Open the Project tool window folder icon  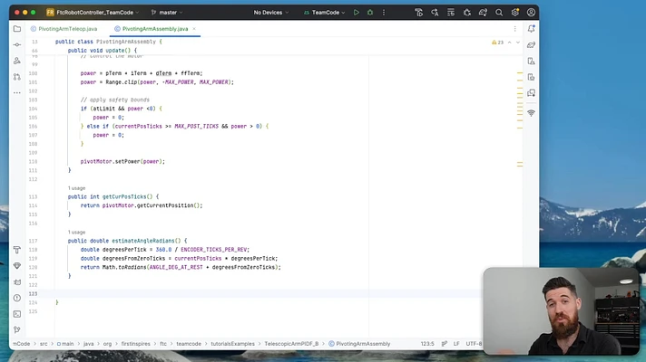click(17, 29)
